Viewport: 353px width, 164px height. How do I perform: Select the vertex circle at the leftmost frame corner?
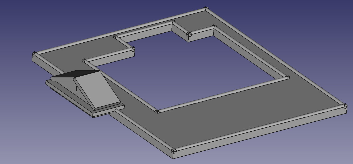[34, 54]
